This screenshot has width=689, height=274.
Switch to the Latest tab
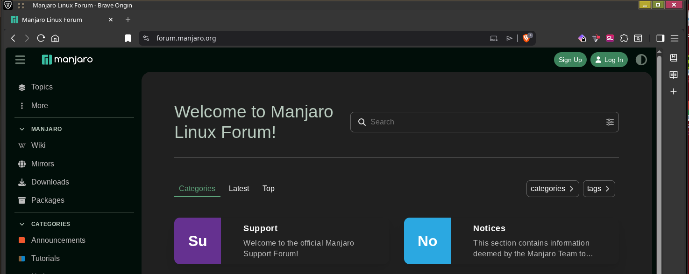tap(239, 189)
